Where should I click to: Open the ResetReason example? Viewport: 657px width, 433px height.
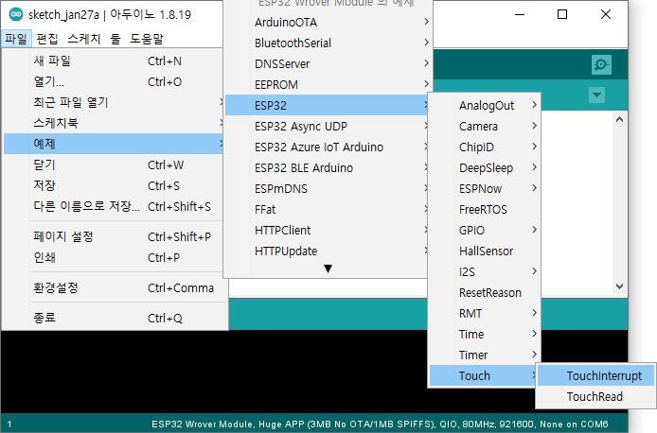pos(485,292)
